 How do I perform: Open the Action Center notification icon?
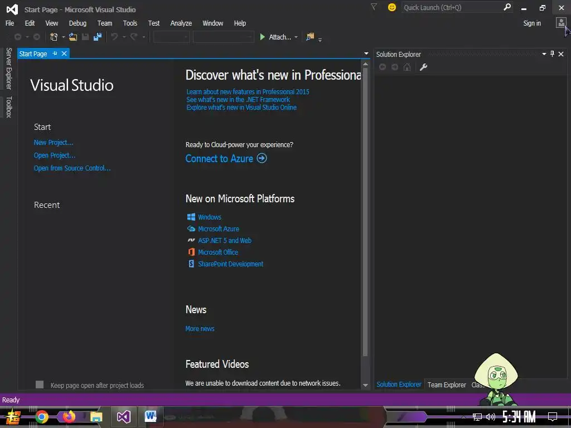click(x=553, y=417)
